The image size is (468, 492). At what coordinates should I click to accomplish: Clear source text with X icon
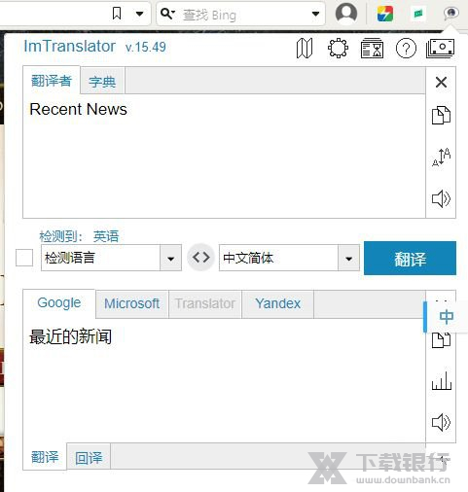441,82
